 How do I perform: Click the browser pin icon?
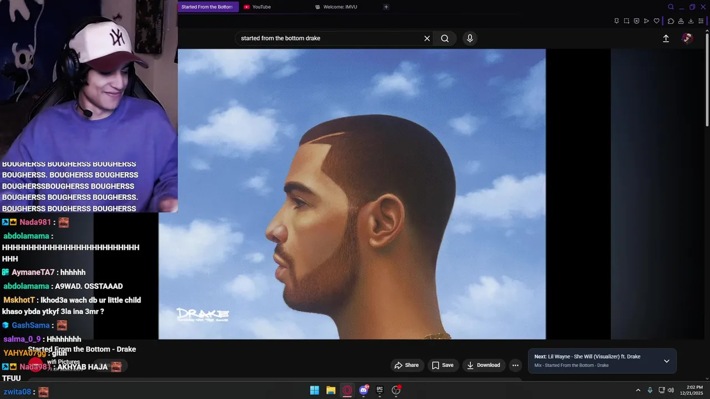[x=616, y=21]
